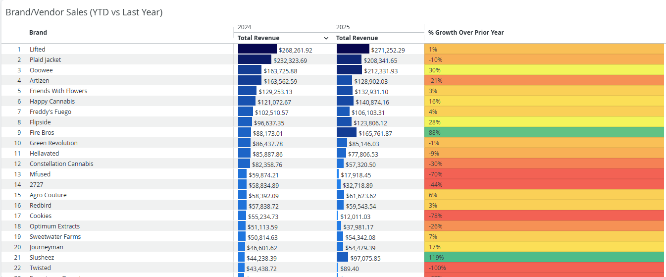
Task: Select the Plaid Jacket brand cell
Action: [x=129, y=59]
